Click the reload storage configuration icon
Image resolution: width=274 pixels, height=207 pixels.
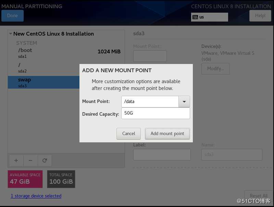(45, 160)
